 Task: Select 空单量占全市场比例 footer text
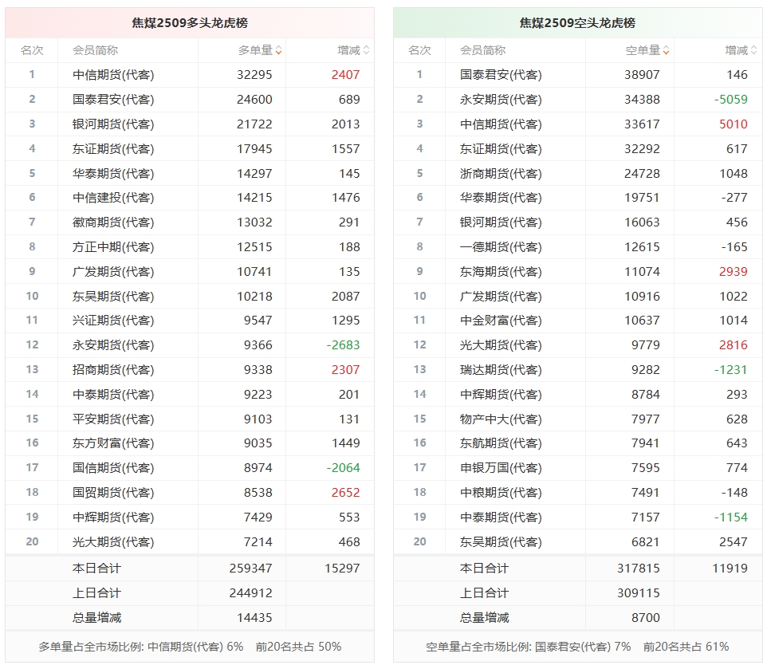(577, 647)
